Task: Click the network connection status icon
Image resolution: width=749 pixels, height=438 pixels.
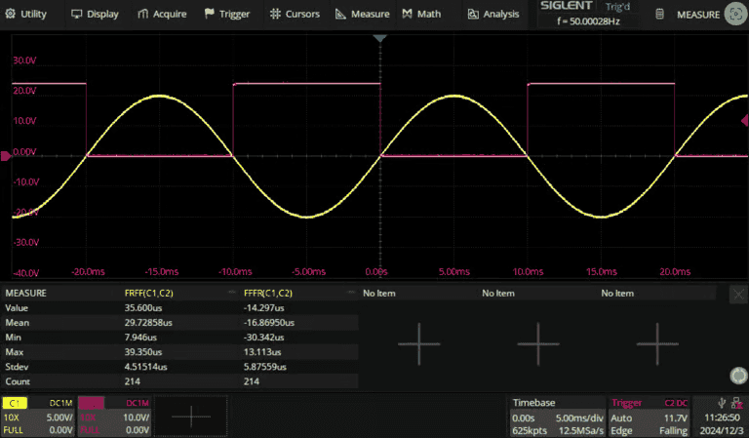Action: [x=736, y=403]
